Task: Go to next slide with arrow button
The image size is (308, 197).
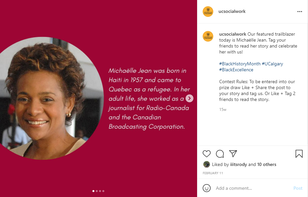Action: 189,98
